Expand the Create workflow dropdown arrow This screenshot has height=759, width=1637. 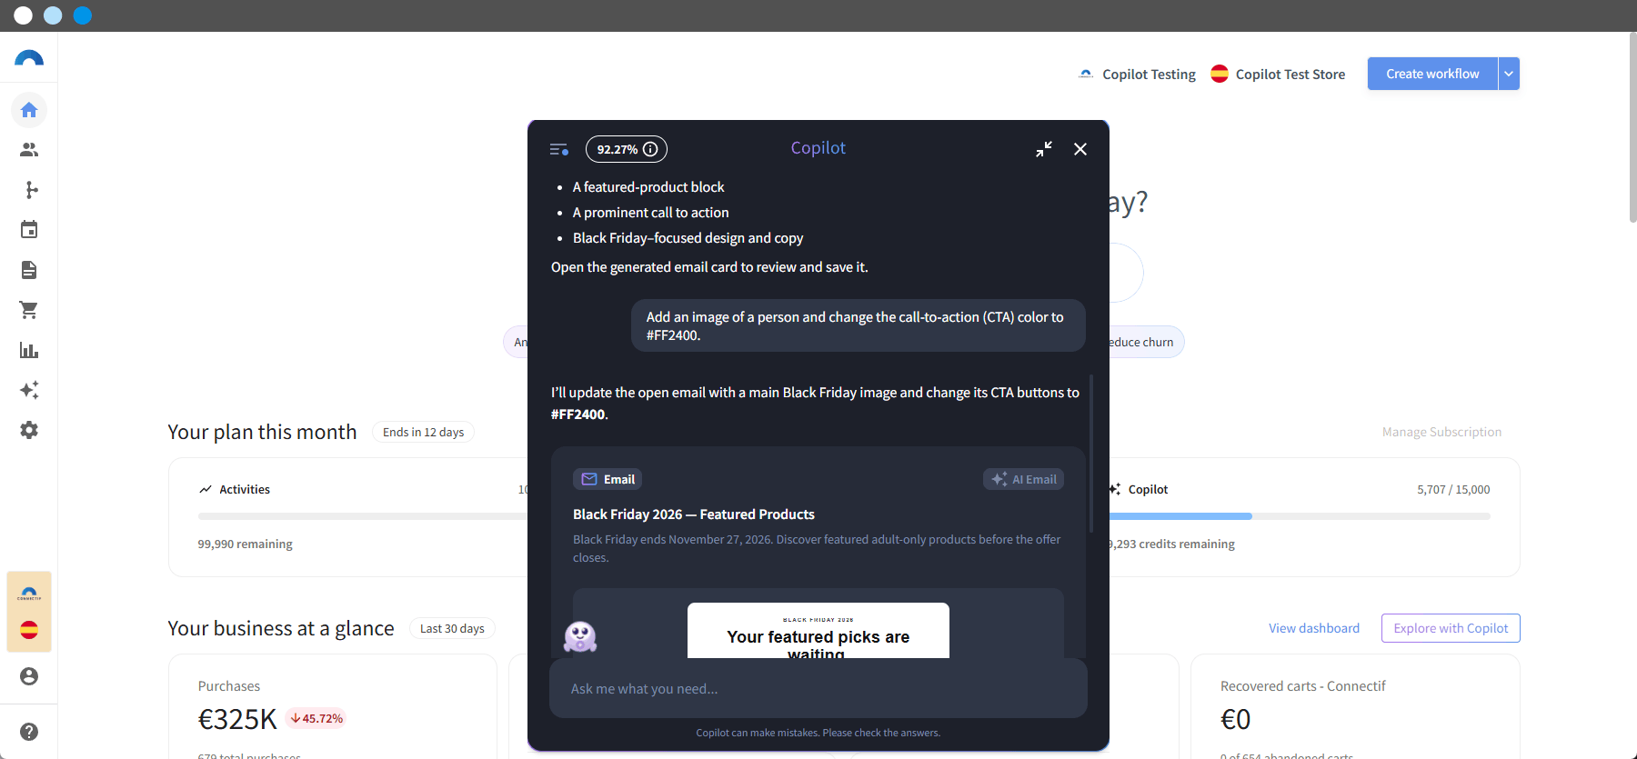[1509, 74]
